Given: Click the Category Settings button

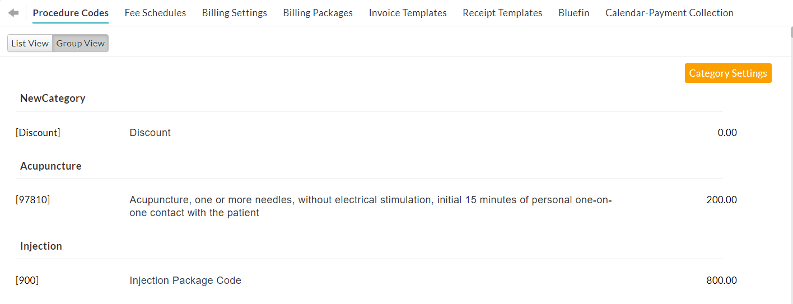Looking at the screenshot, I should click(x=727, y=73).
